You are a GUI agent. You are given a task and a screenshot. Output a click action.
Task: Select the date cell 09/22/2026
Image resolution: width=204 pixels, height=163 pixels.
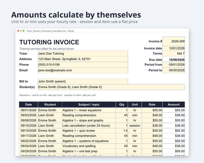point(29,141)
